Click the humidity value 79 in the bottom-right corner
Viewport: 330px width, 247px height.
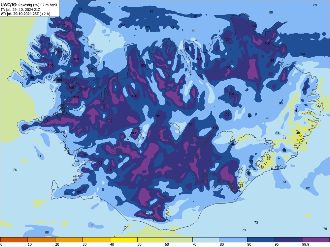(x=325, y=229)
